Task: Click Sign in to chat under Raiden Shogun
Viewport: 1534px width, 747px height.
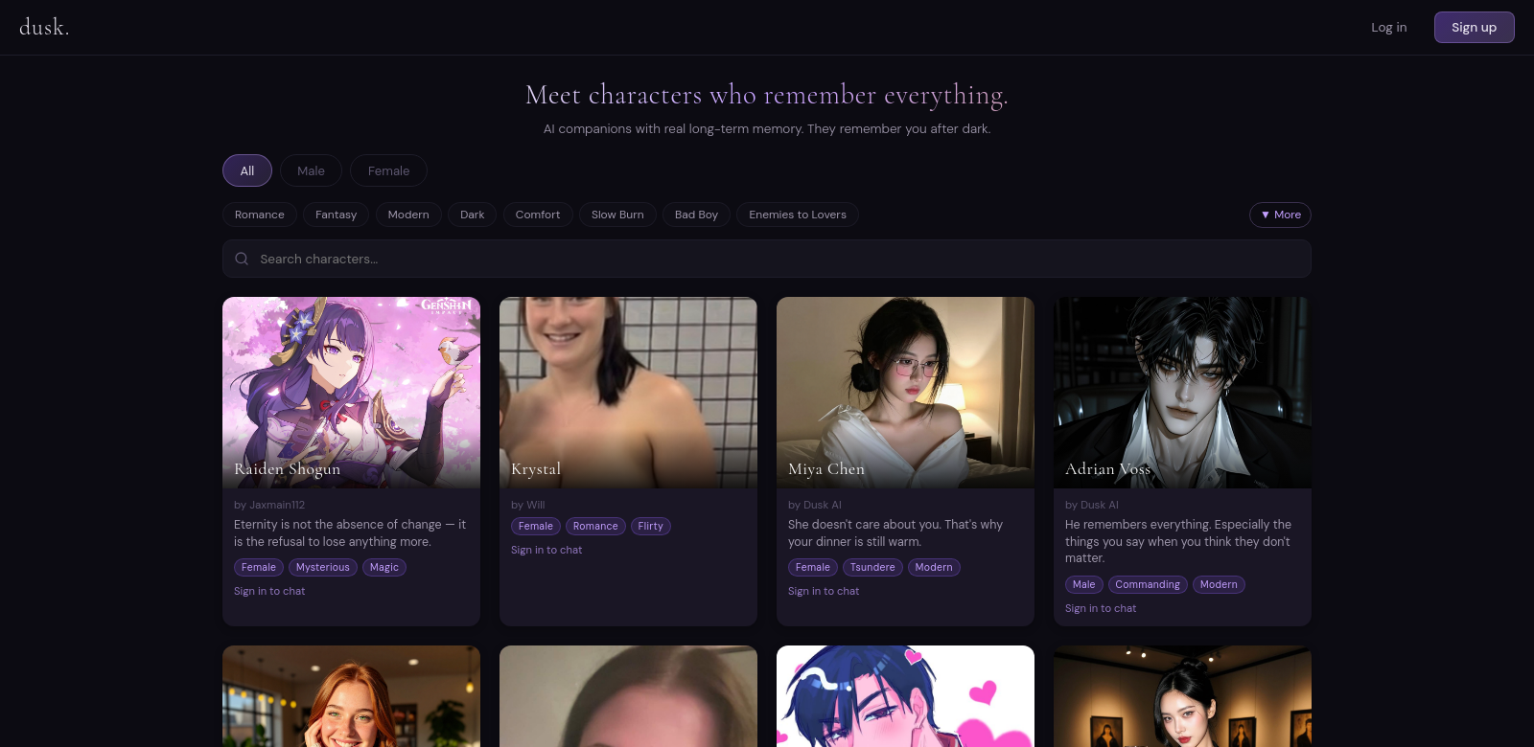Action: coord(269,591)
